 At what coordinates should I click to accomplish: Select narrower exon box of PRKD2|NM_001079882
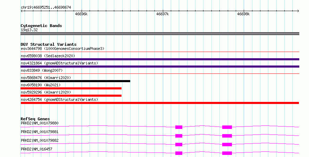coord(179,145)
